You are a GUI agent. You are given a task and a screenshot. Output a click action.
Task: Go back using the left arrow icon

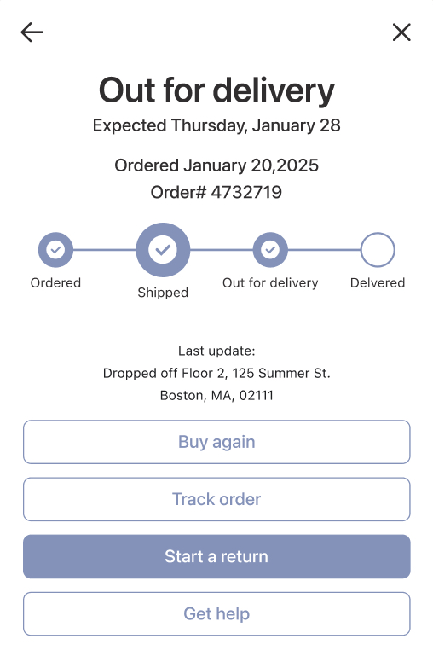point(32,32)
